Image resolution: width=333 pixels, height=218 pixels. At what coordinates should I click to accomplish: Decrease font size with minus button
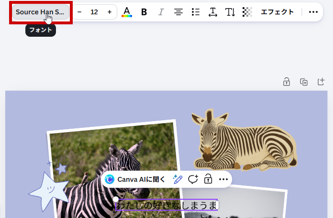click(79, 12)
